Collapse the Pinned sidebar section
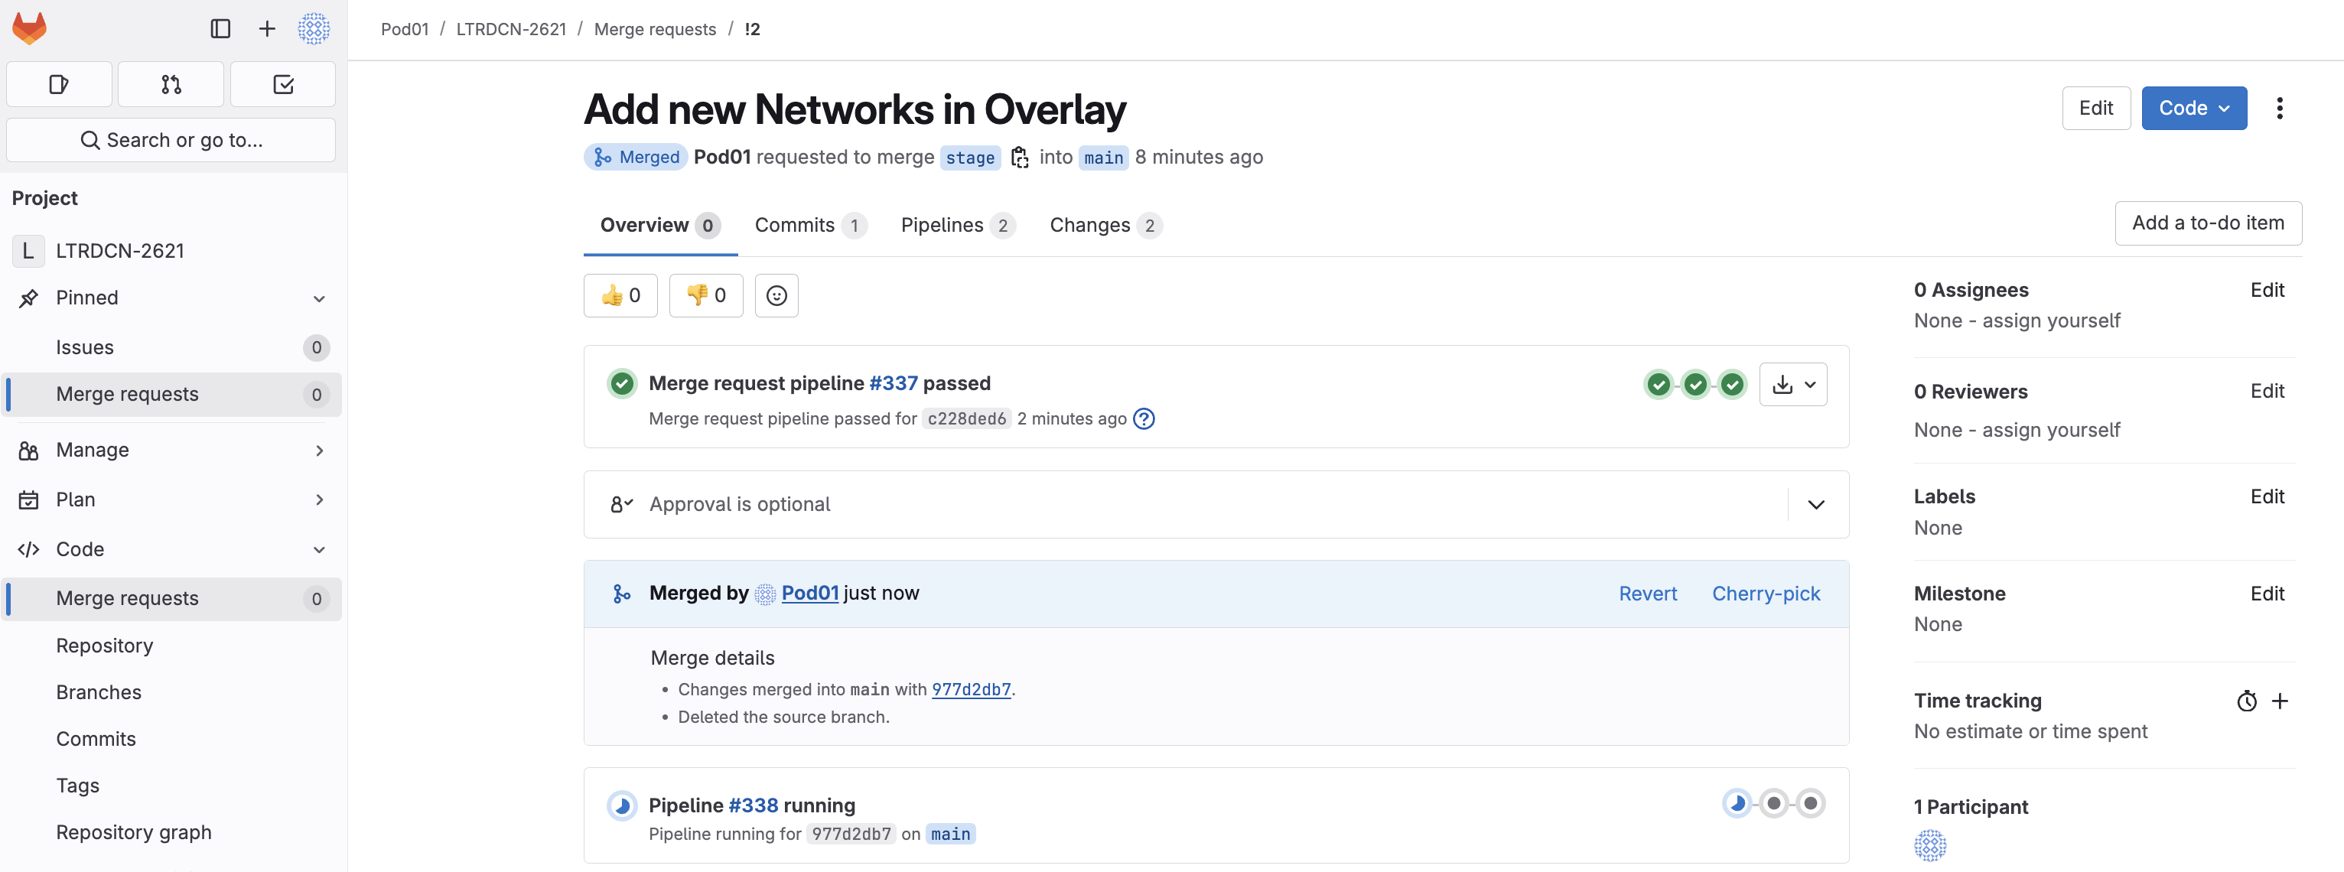The width and height of the screenshot is (2344, 872). (x=318, y=298)
